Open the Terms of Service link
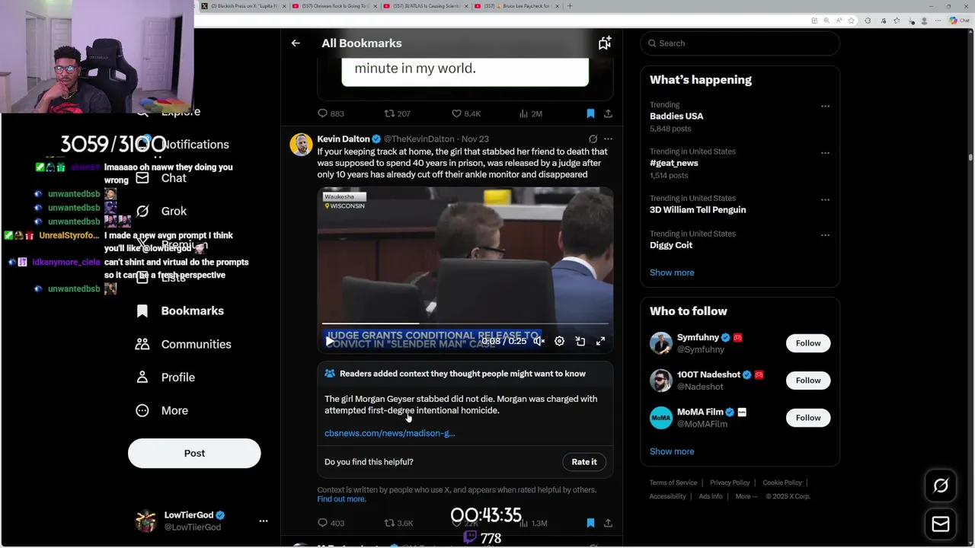 [x=673, y=483]
